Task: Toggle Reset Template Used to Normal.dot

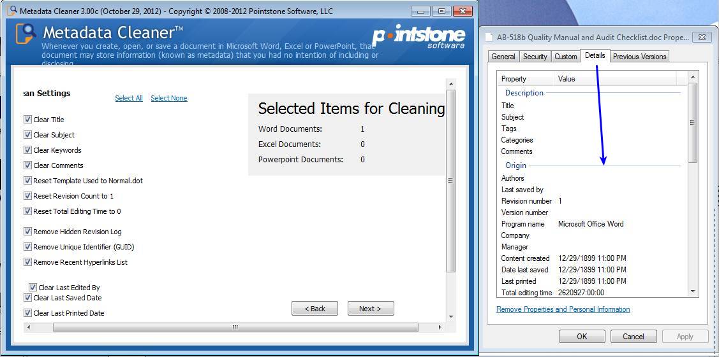Action: coord(27,181)
